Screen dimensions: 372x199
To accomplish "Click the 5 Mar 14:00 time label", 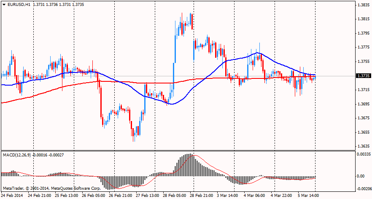I will 309,196.
